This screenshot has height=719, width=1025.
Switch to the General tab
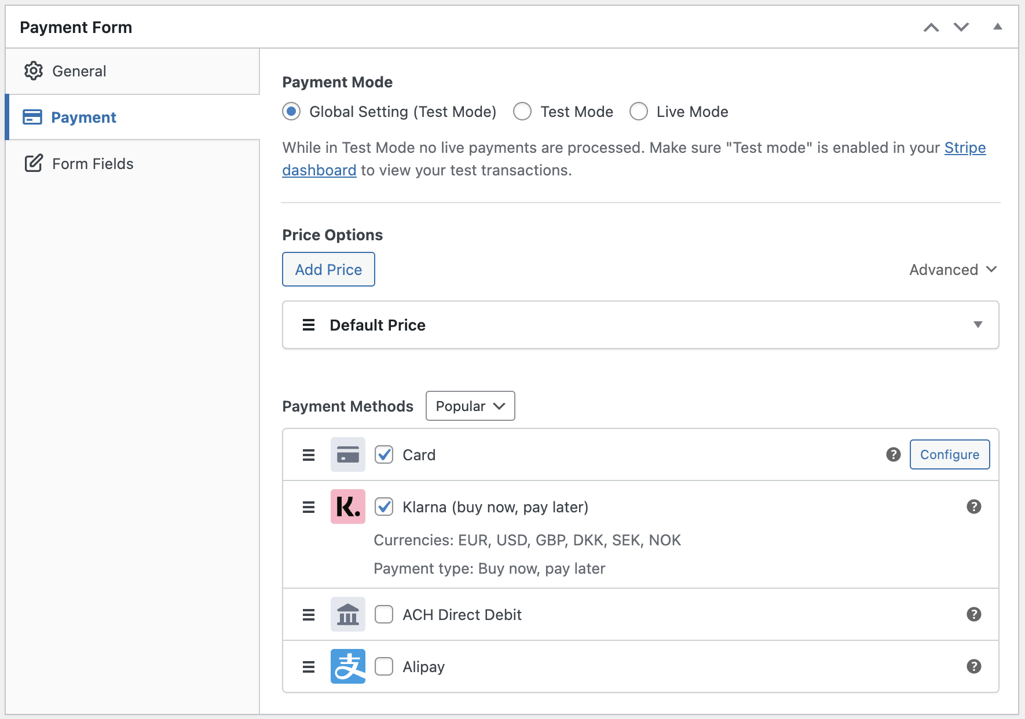tap(79, 71)
